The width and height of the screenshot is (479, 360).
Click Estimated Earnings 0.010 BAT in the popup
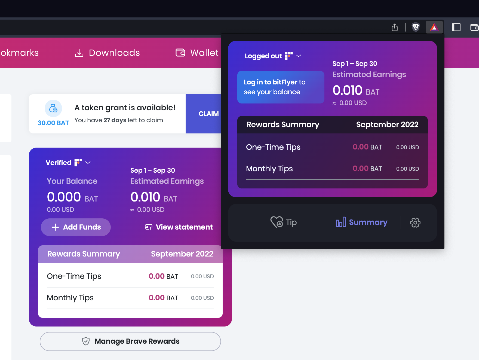[356, 90]
